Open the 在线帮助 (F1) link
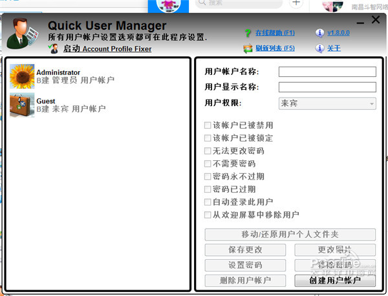This screenshot has width=388, height=296. click(275, 33)
